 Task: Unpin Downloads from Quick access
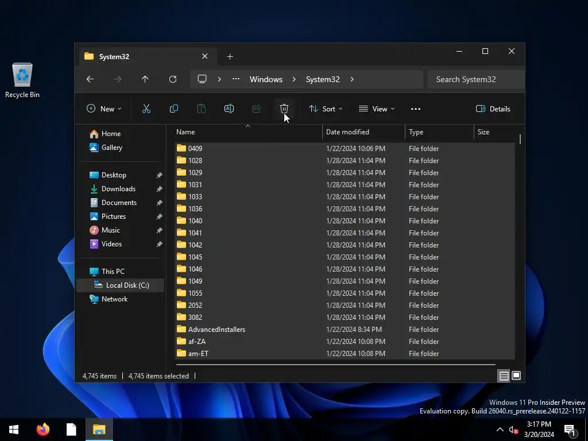(160, 189)
